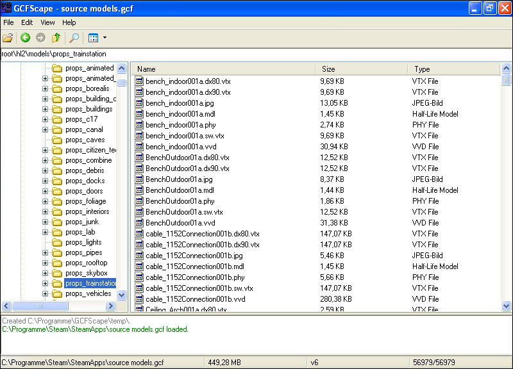Select file bench_indoor001a.phy

pyautogui.click(x=181, y=125)
